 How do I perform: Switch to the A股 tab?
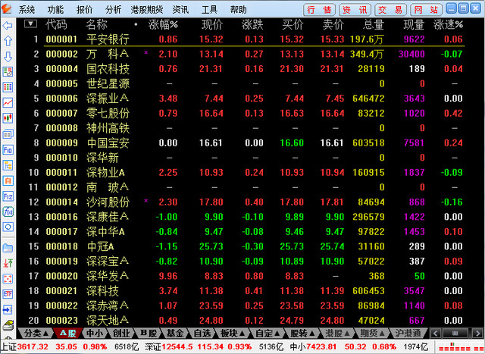tap(68, 334)
